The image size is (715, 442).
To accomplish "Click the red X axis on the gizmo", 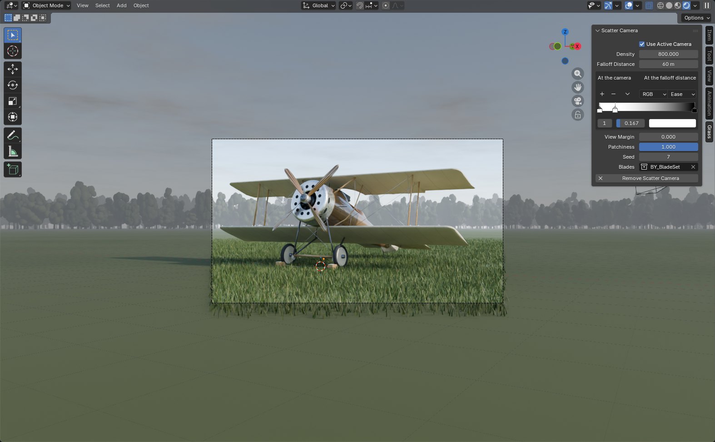I will [577, 46].
